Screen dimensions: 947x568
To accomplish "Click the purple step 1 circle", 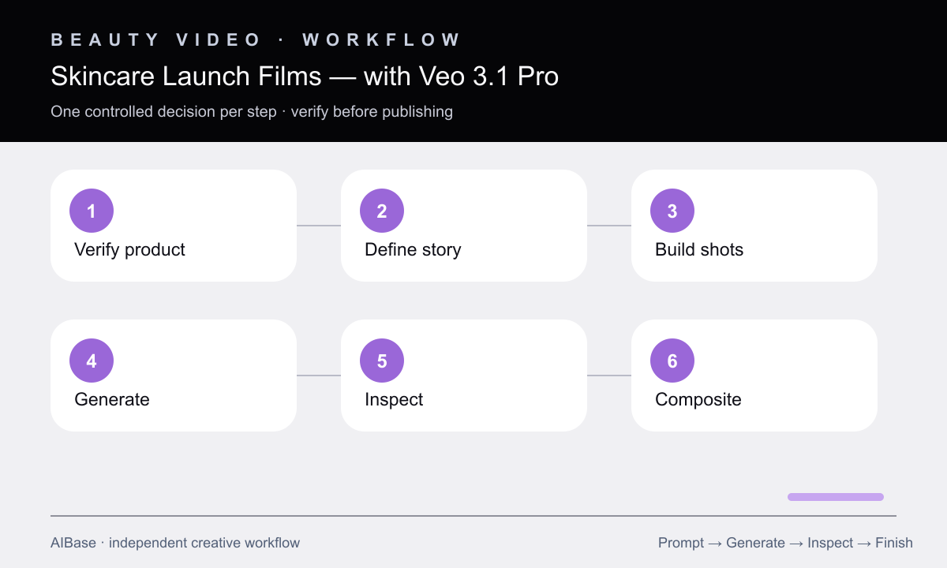I will point(92,211).
